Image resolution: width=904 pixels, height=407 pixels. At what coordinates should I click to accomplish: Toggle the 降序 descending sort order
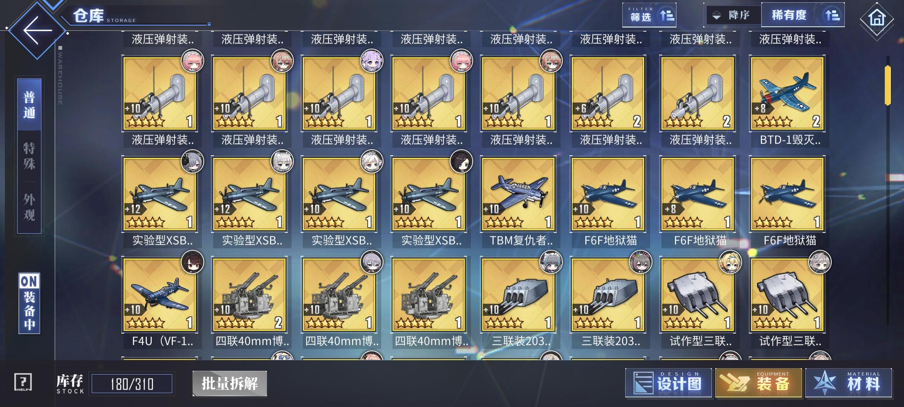(732, 15)
